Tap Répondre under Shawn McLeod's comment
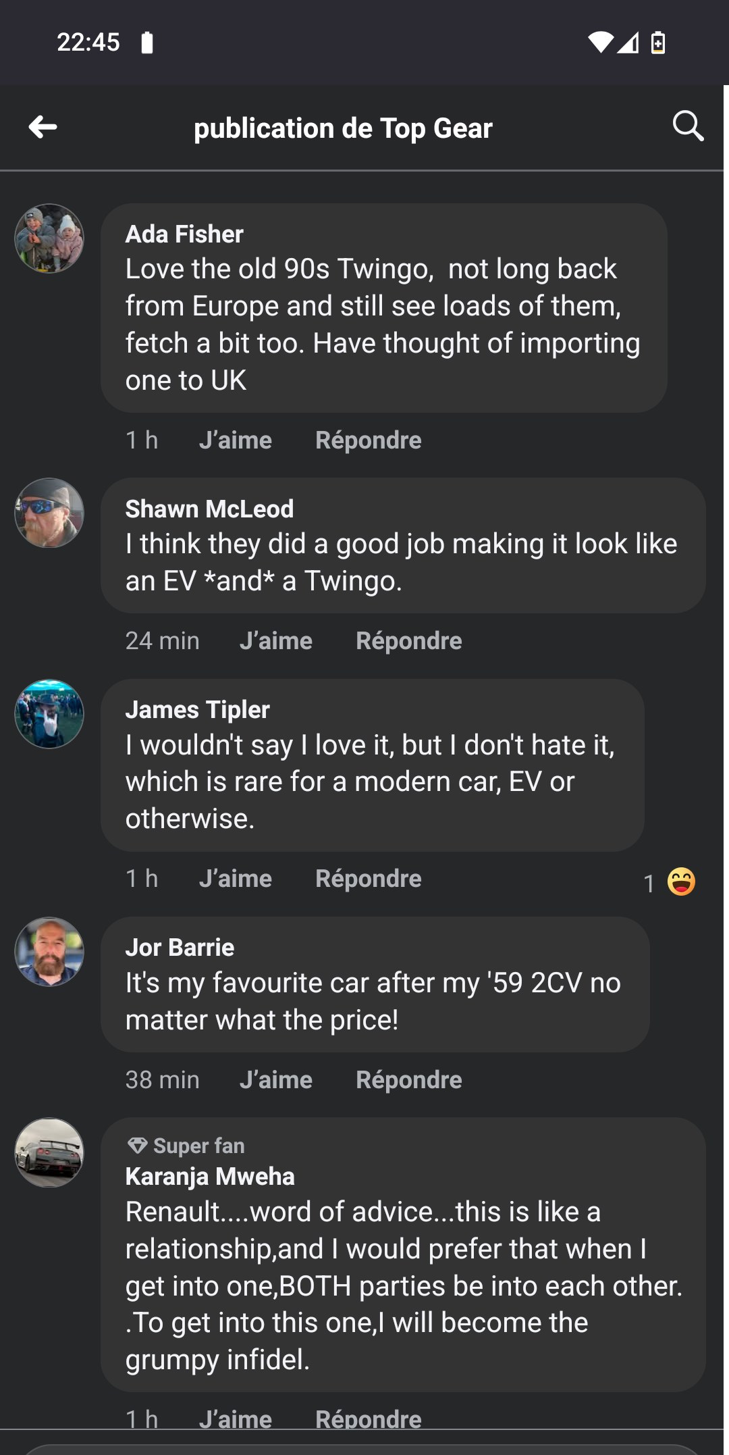Screen dimensions: 729x1455 coord(408,641)
